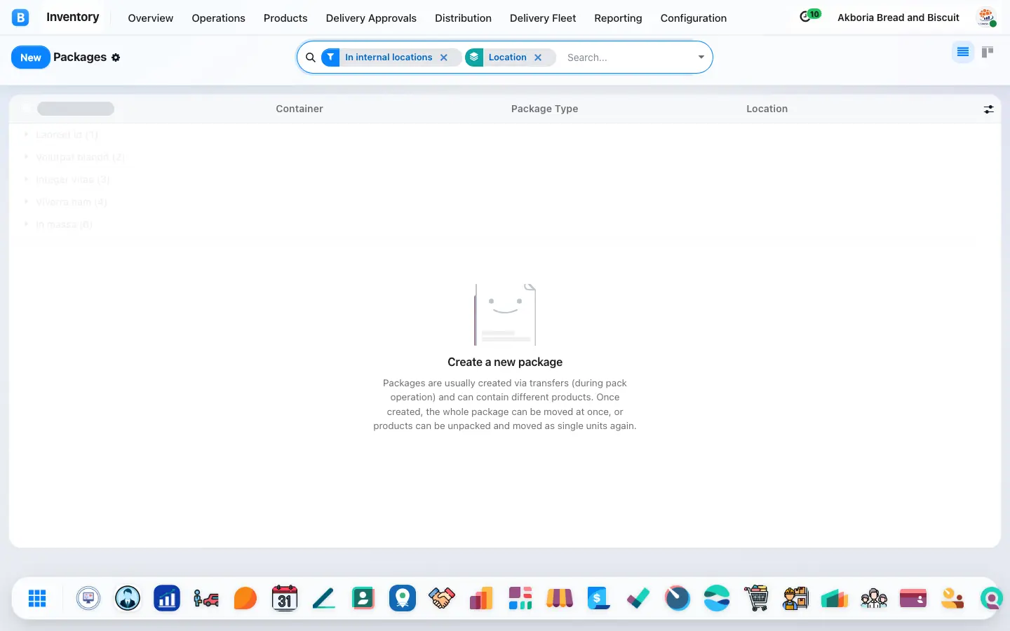Launch the handshake CRM app icon
Screen dimensions: 1010x631
tap(442, 598)
